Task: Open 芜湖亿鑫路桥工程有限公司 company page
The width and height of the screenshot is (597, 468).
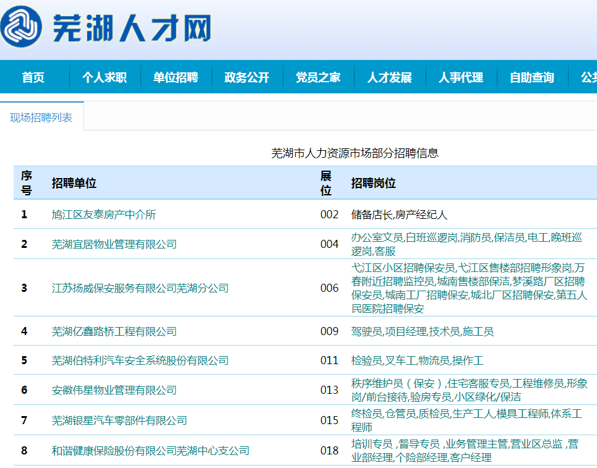Action: (x=114, y=331)
